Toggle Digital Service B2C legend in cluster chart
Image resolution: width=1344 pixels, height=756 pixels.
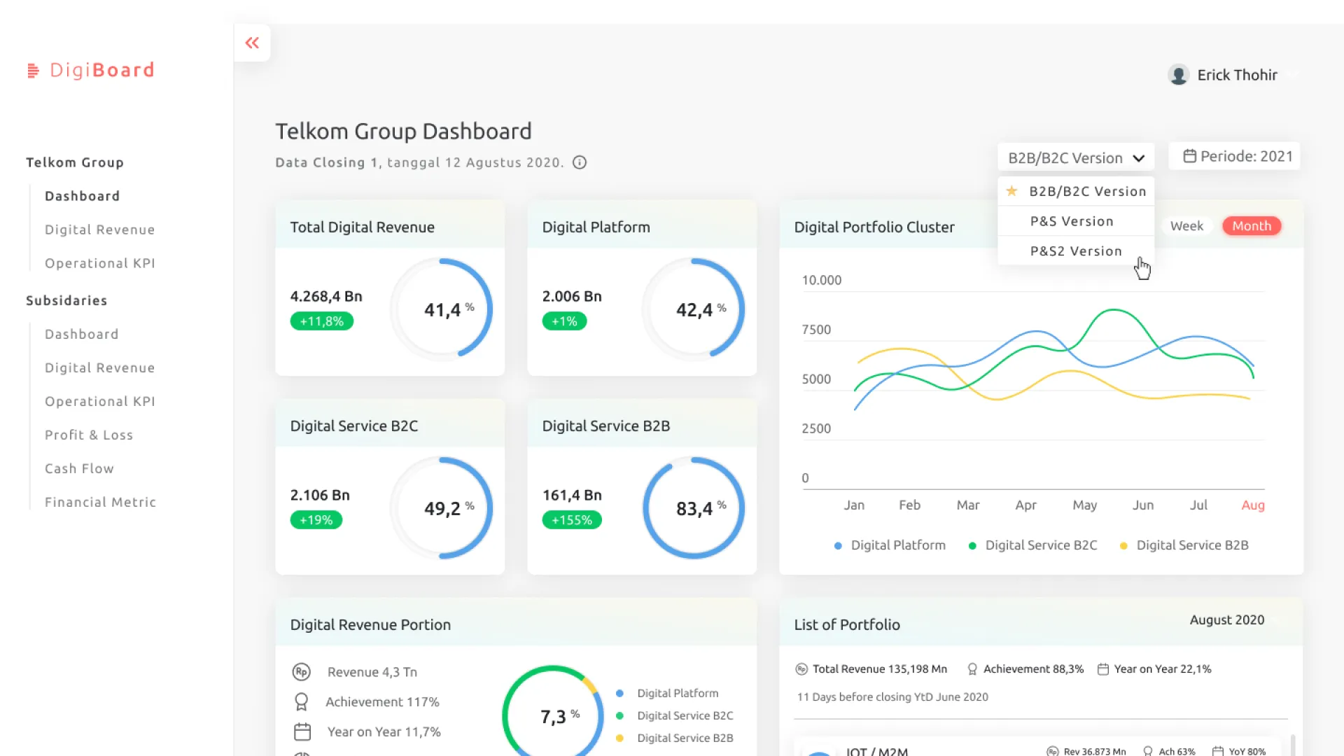pyautogui.click(x=1033, y=545)
